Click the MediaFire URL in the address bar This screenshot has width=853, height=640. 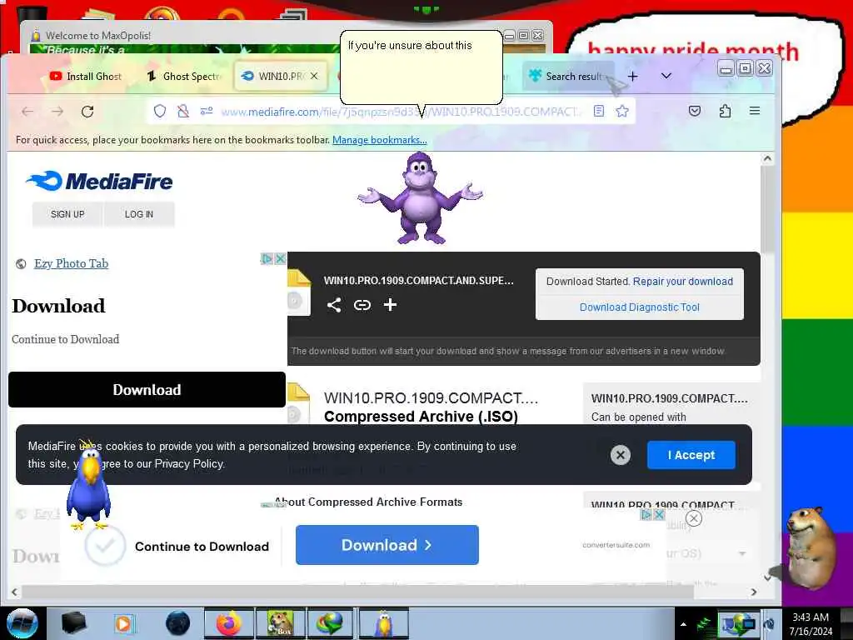tap(401, 112)
